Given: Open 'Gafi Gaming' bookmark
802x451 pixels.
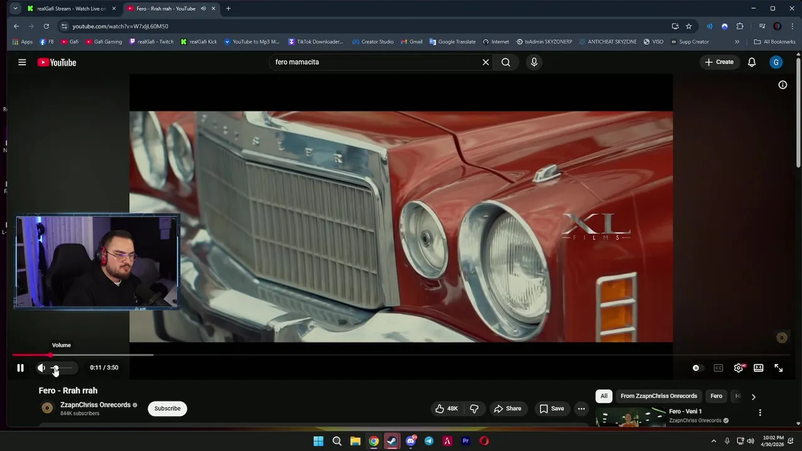Looking at the screenshot, I should pos(104,42).
